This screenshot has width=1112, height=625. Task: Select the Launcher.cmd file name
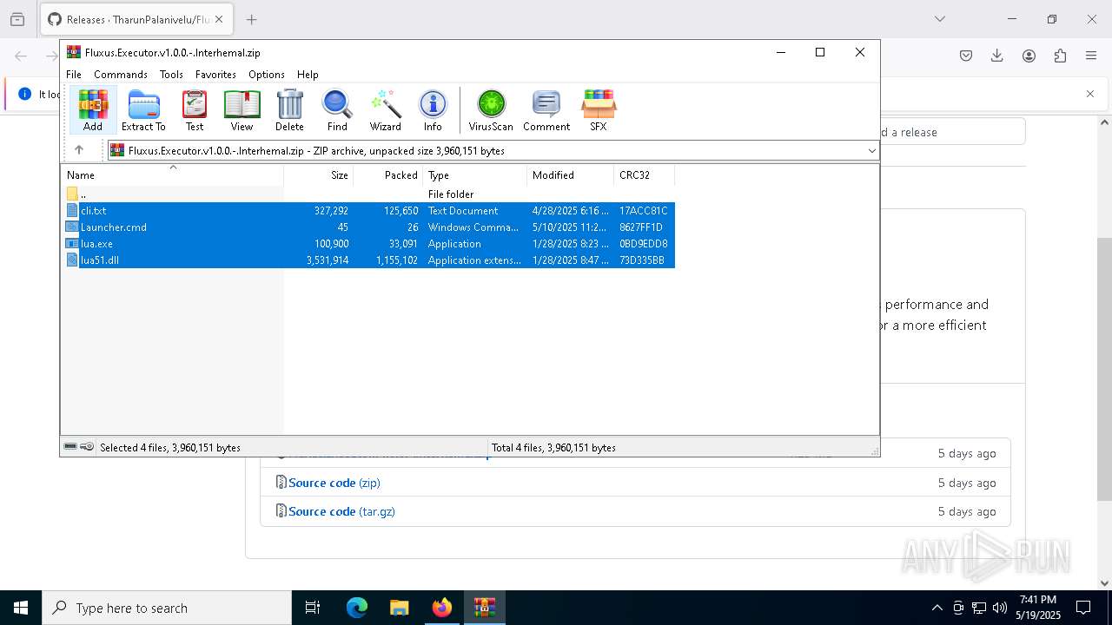(x=114, y=227)
